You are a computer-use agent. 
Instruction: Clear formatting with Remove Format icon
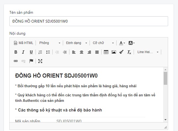(129, 52)
